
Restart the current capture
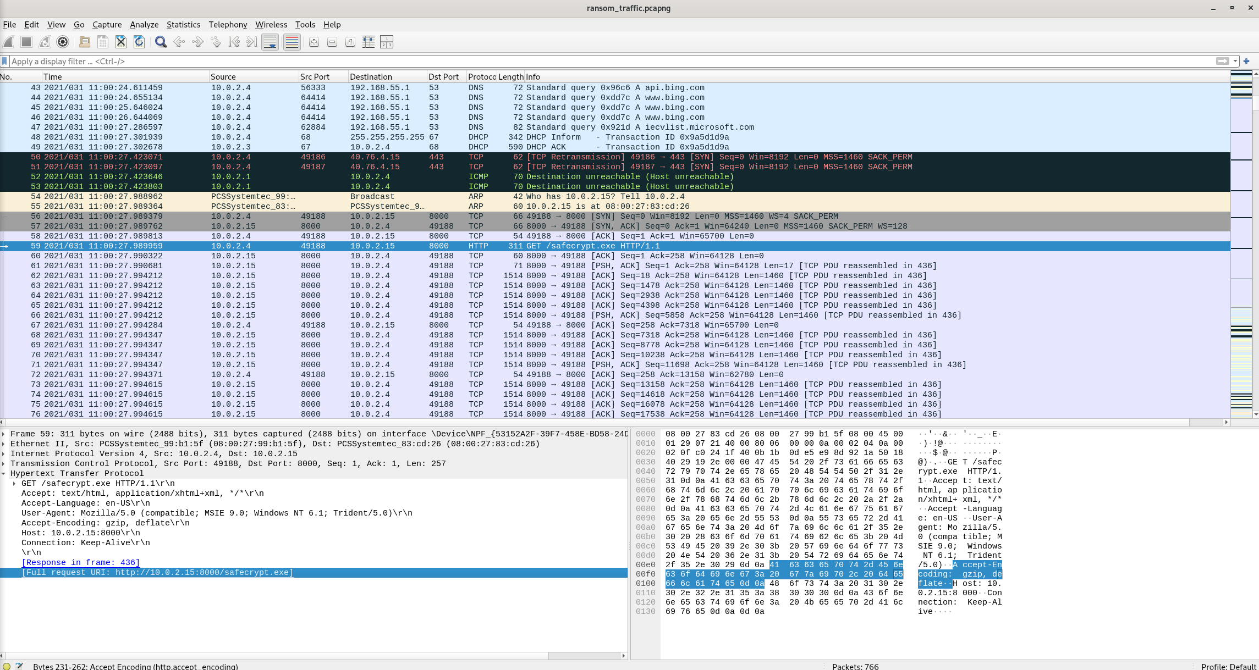(45, 42)
